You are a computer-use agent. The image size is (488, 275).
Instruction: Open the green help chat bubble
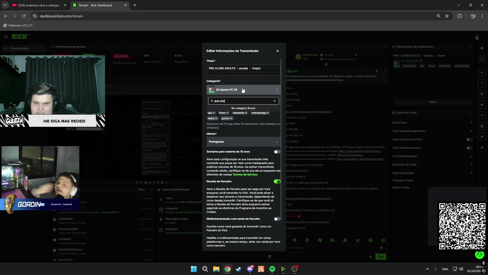(x=479, y=255)
